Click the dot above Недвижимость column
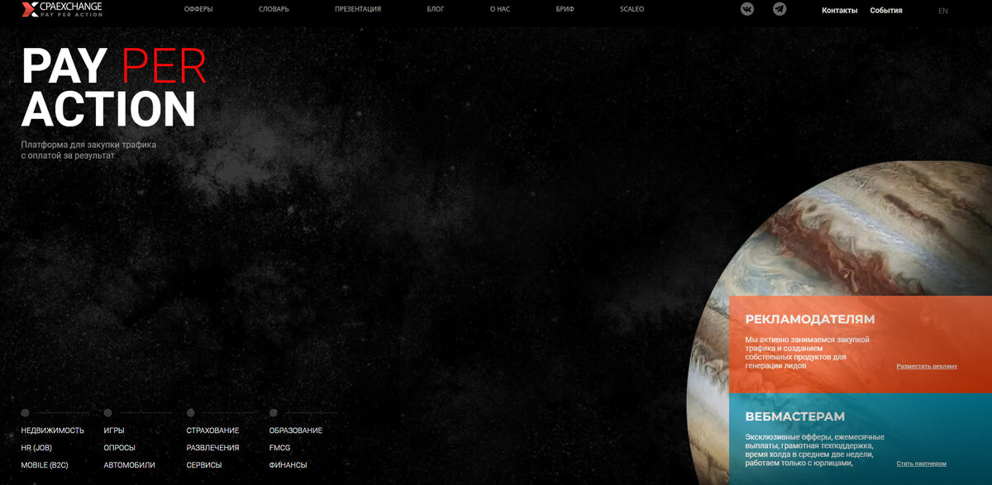This screenshot has height=485, width=992. (25, 412)
